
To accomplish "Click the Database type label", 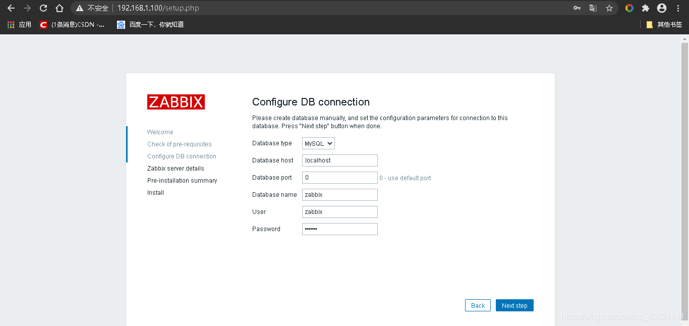I will pos(272,143).
